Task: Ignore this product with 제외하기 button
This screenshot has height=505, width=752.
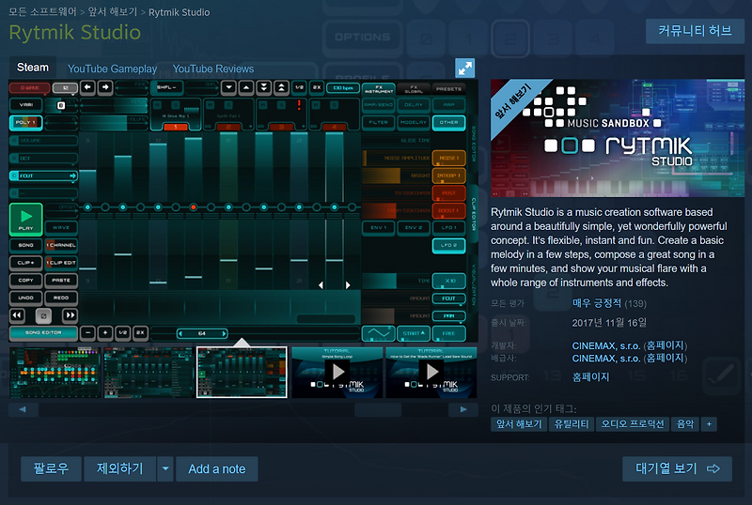Action: [x=120, y=468]
